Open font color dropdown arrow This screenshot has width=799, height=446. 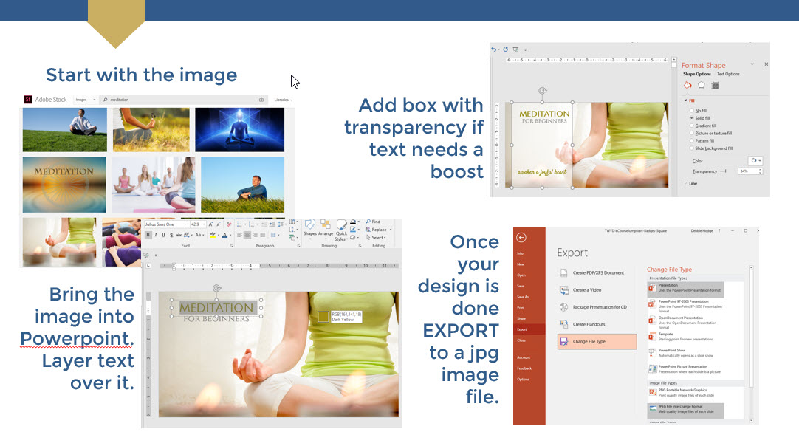(230, 235)
